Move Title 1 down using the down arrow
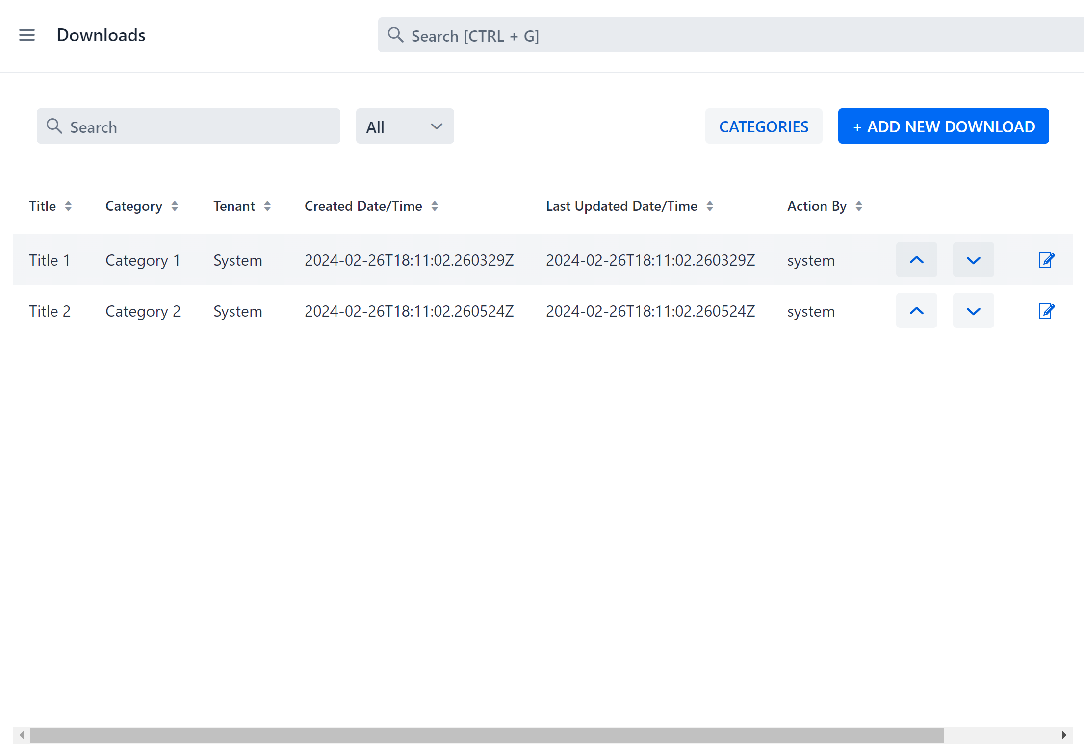The image size is (1084, 755). click(974, 259)
